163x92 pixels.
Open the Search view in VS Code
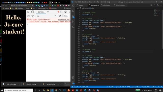73,11
